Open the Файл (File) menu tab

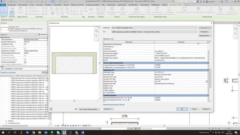coord(3,5)
